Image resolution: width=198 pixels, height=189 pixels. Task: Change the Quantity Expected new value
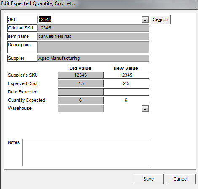[126, 100]
